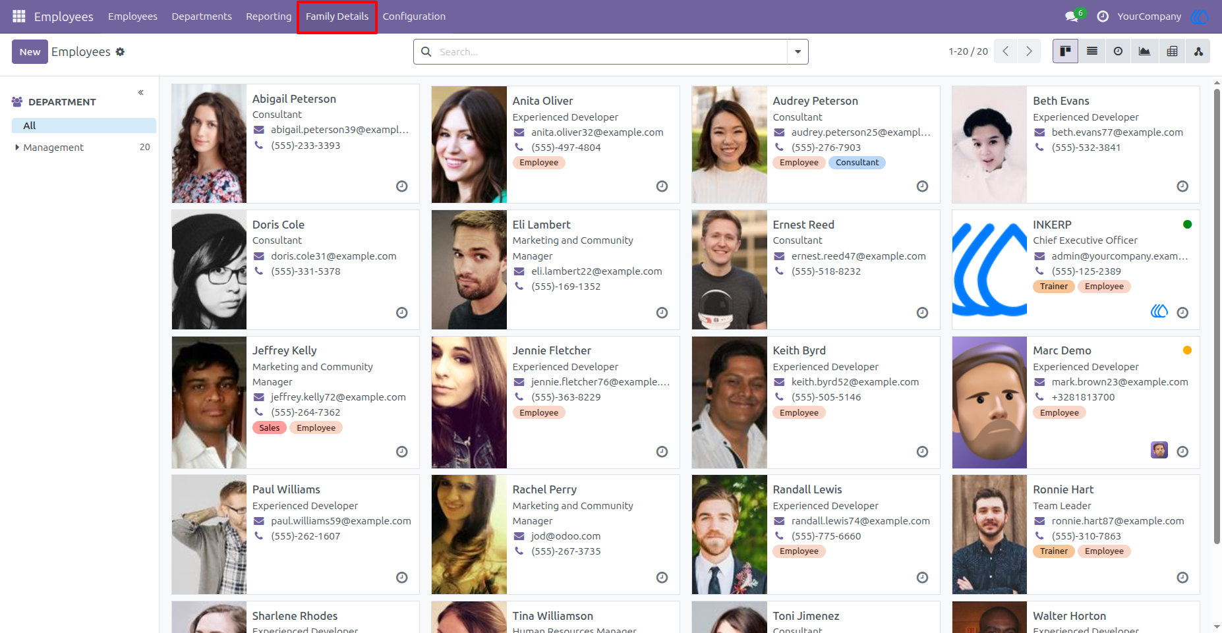Switch to Activity view
Image resolution: width=1222 pixels, height=633 pixels.
[x=1119, y=51]
